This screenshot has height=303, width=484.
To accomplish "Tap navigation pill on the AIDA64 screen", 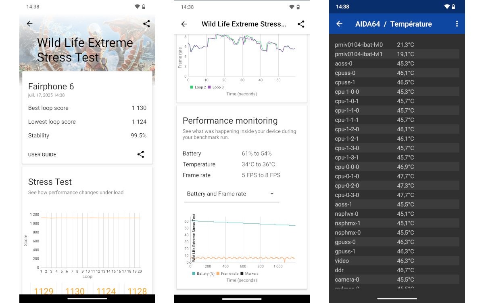I will pos(397,299).
